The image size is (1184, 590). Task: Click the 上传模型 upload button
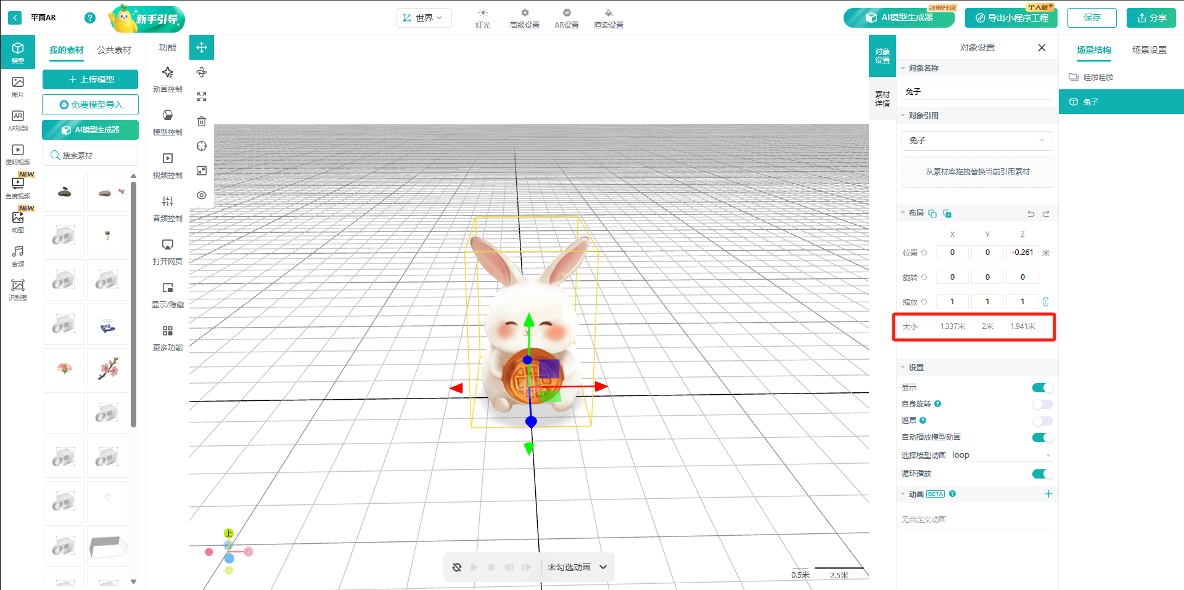tap(91, 79)
